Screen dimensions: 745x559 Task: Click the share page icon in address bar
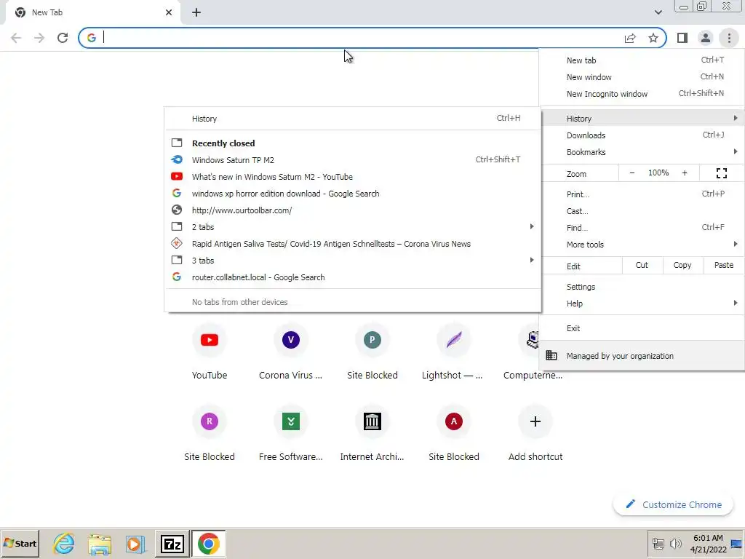630,38
